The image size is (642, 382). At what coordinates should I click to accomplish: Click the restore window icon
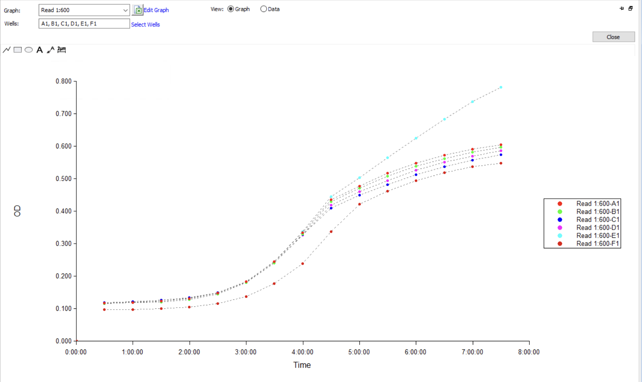coord(630,9)
